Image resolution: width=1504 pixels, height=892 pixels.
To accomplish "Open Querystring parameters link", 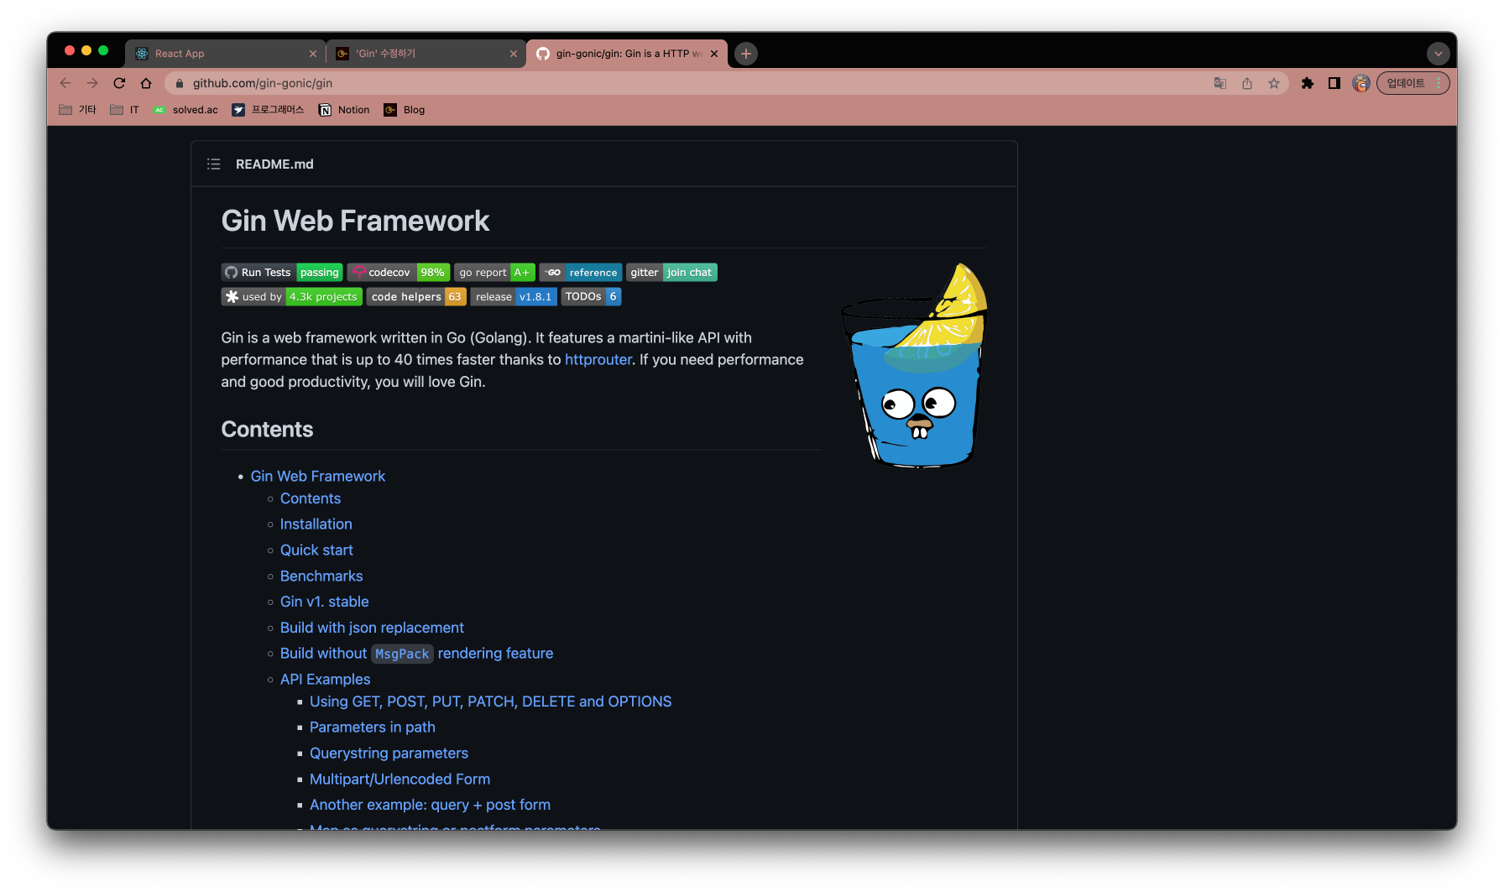I will (389, 754).
